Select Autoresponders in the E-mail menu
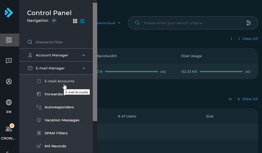 pos(59,107)
